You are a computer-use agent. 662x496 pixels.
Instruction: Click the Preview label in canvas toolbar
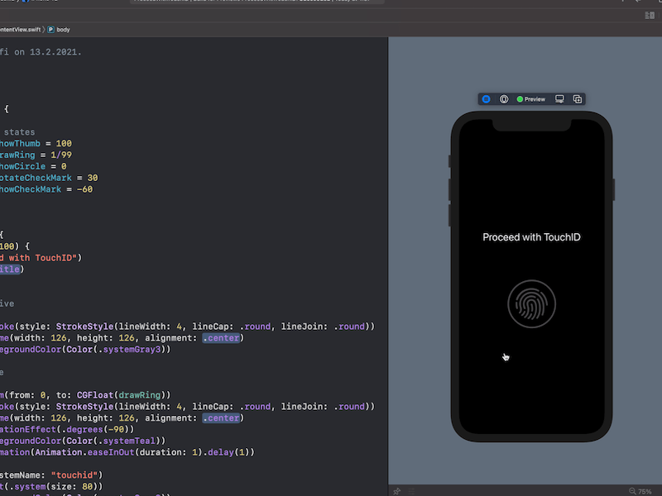coord(534,98)
